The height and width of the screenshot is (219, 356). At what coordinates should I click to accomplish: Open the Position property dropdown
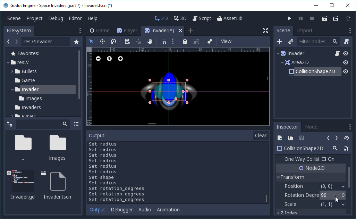pos(344,186)
